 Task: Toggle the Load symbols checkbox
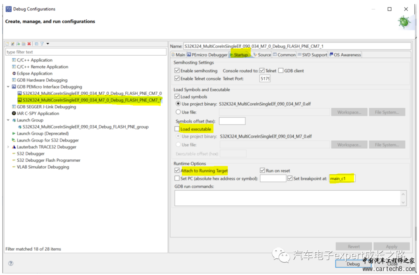point(177,96)
